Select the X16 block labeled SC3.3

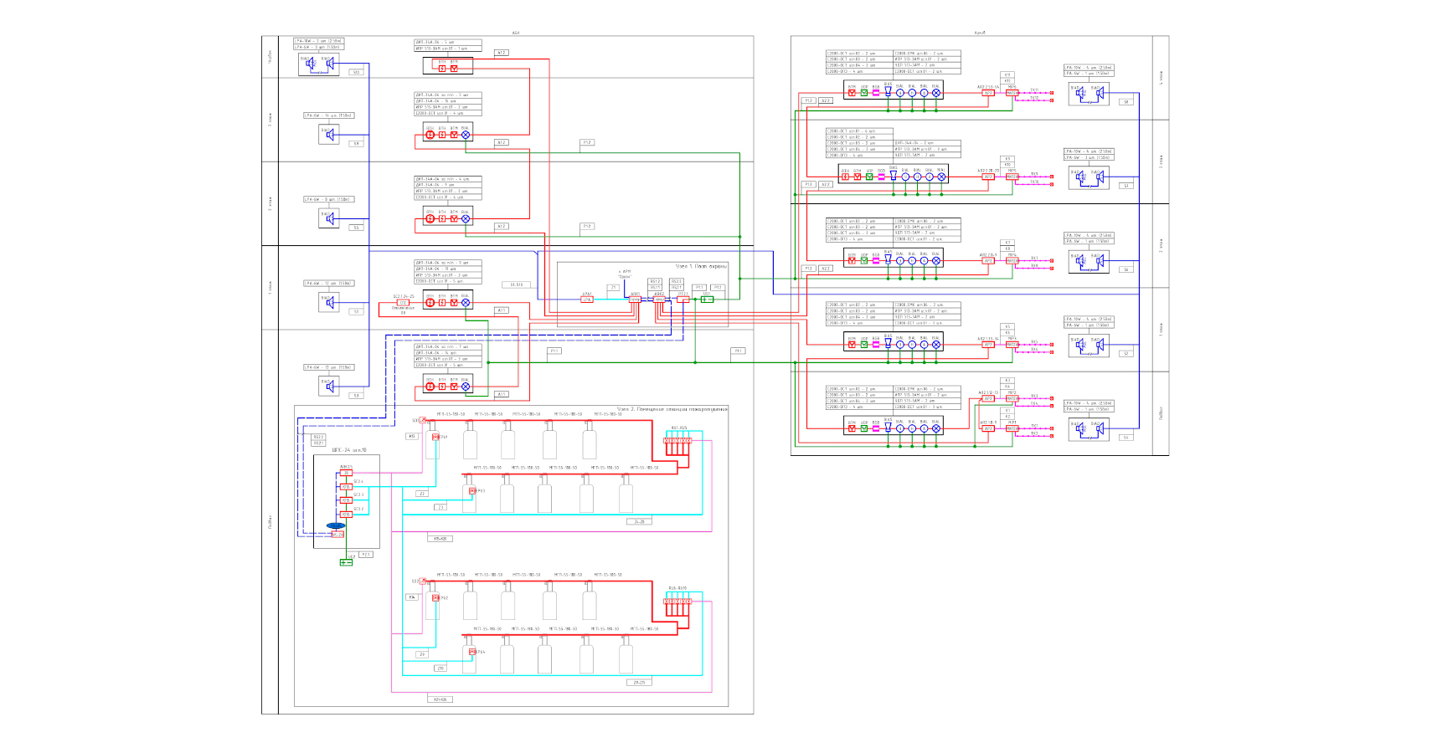pyautogui.click(x=346, y=500)
